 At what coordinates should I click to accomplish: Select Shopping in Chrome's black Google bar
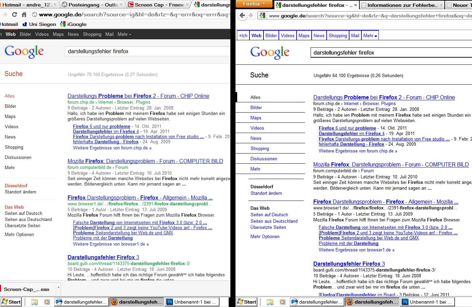pos(92,34)
